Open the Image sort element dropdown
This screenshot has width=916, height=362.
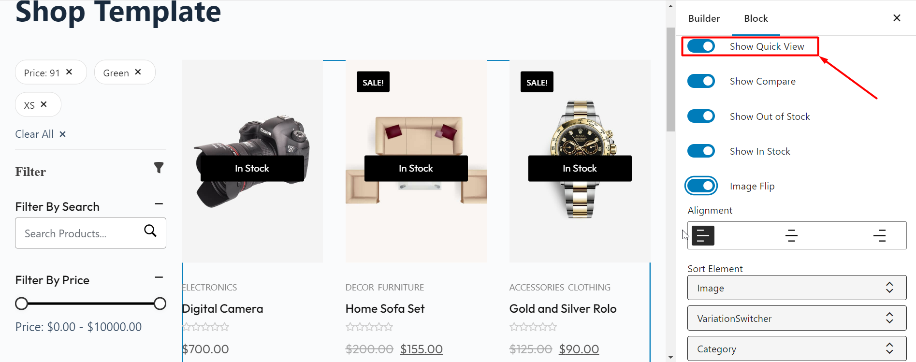point(797,288)
